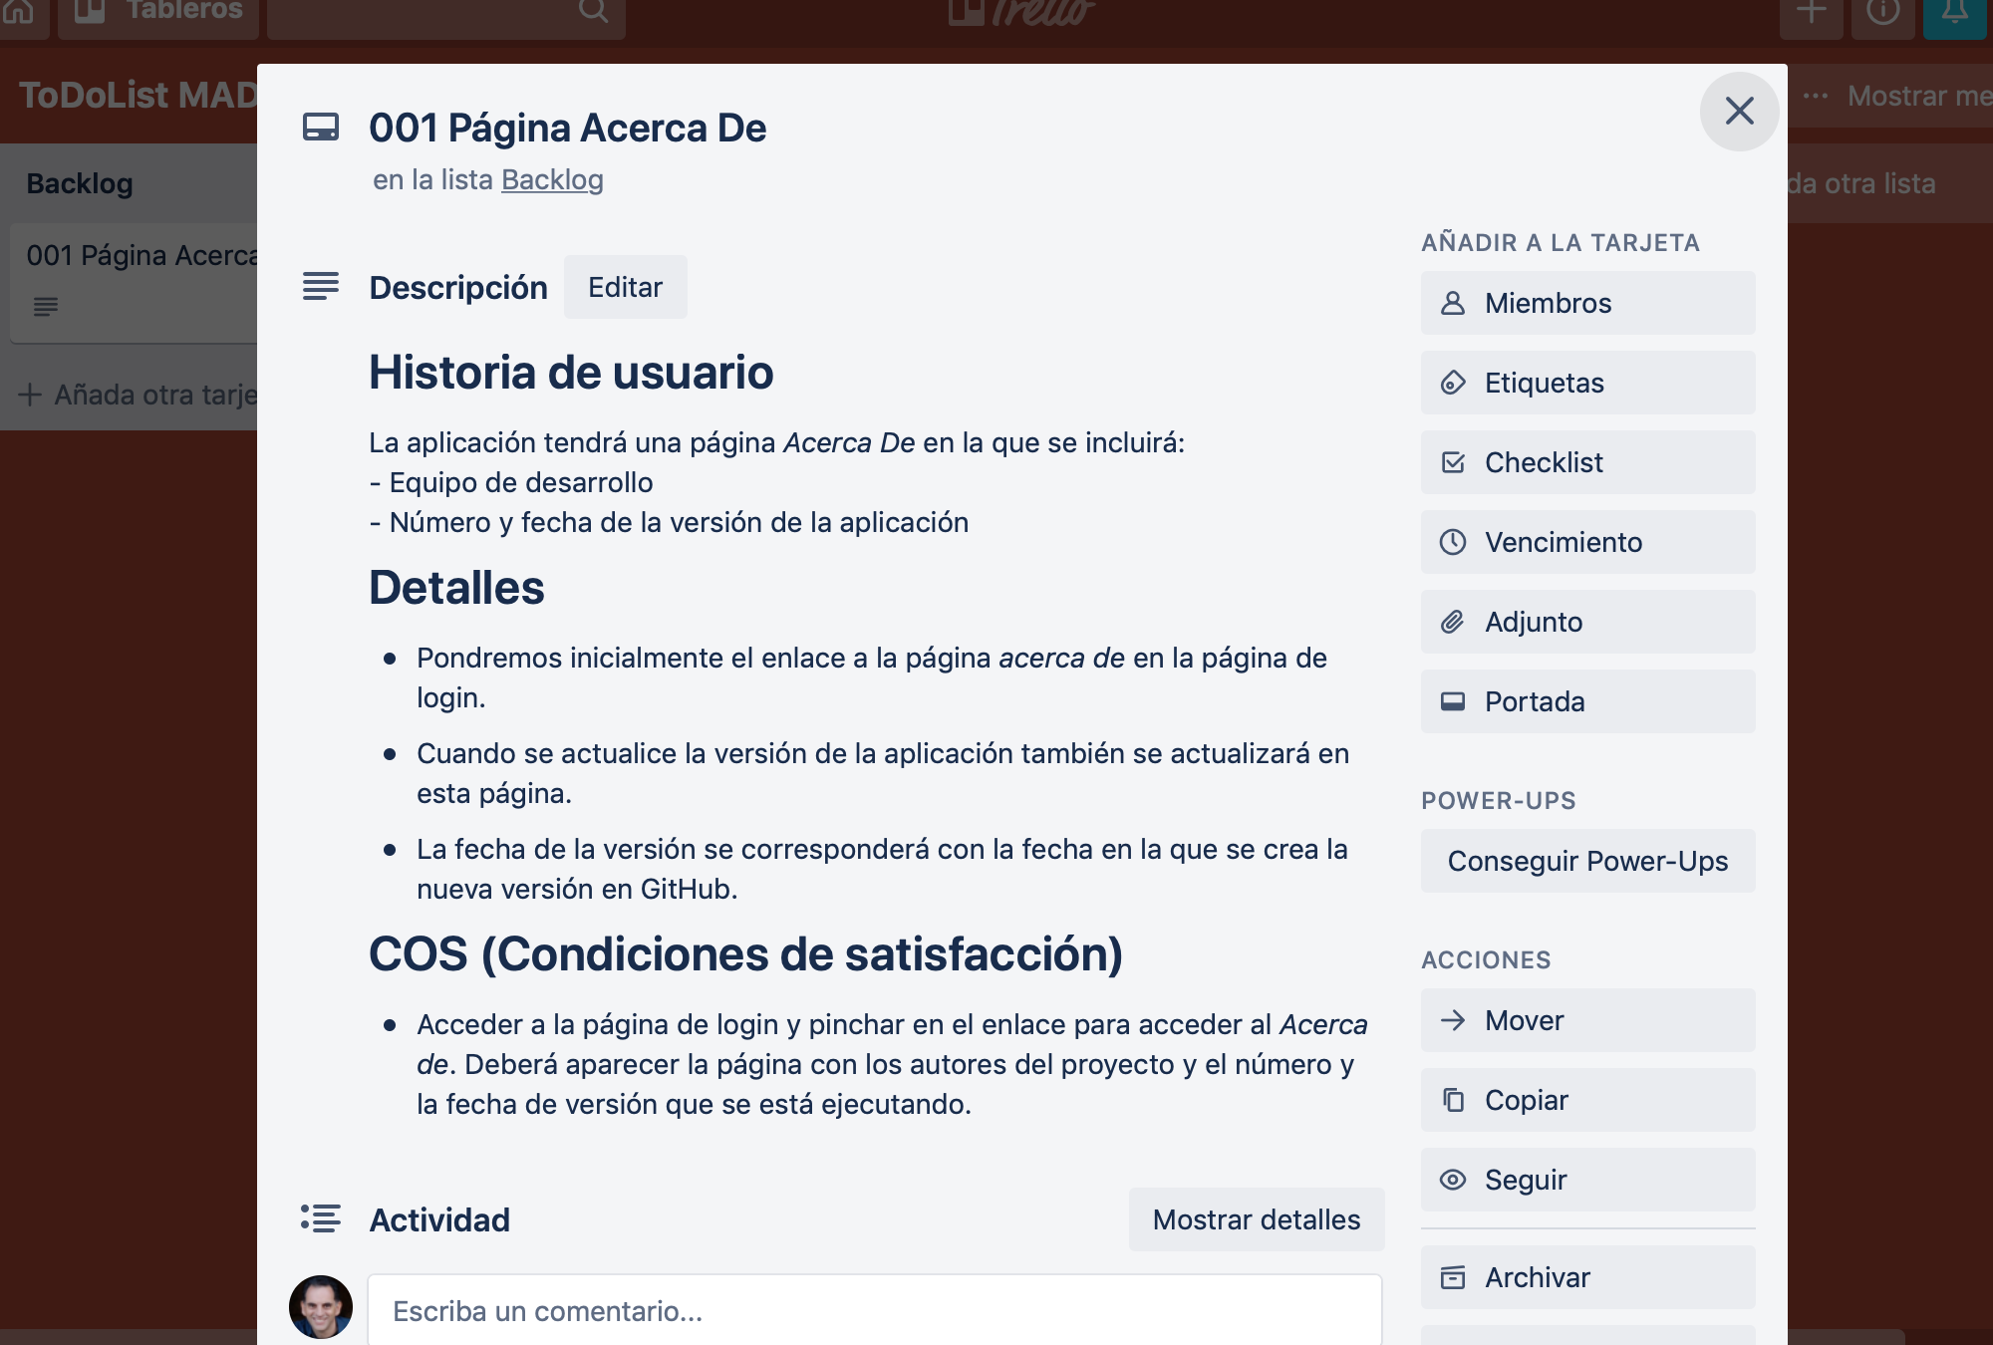The width and height of the screenshot is (1993, 1345).
Task: Open the notifications bell icon
Action: click(x=1954, y=13)
